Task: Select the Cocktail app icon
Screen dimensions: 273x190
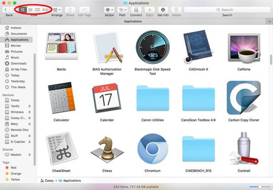Action: coord(244,149)
